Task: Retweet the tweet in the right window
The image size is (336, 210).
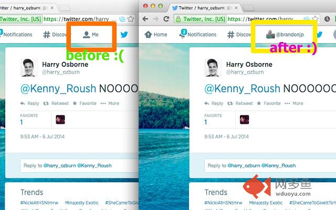Action: tap(240, 103)
